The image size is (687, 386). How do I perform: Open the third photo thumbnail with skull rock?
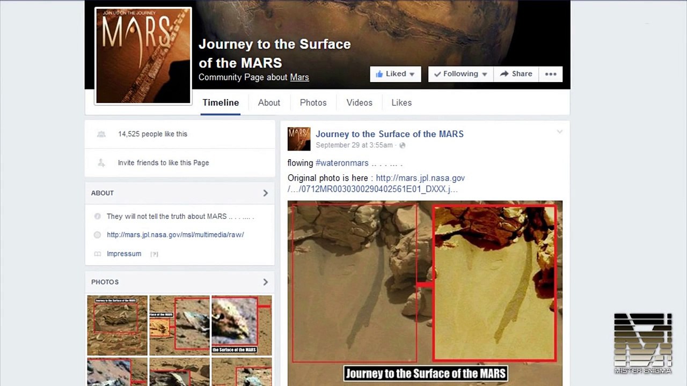click(x=242, y=325)
